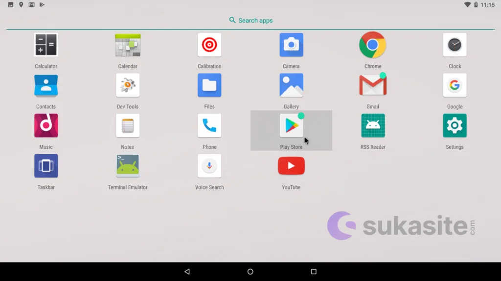Open the Phone dialer app
This screenshot has width=501, height=281.
[x=209, y=125]
